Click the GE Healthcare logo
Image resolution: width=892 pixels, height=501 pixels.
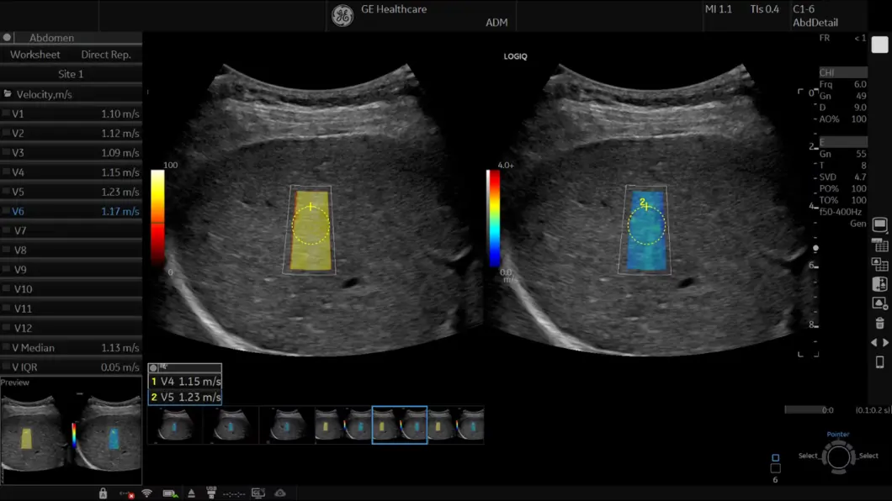click(x=342, y=16)
